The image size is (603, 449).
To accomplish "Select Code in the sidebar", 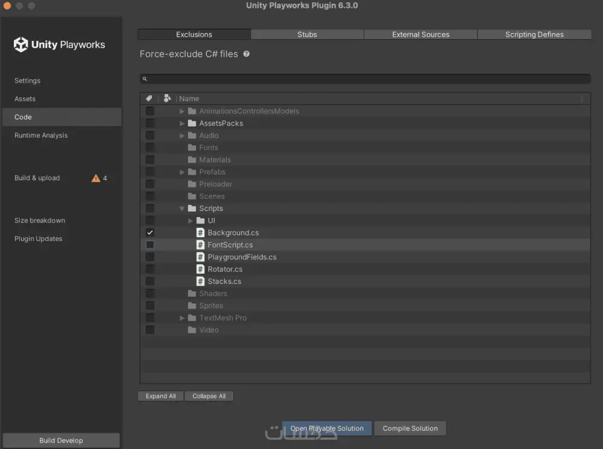I will tap(62, 117).
